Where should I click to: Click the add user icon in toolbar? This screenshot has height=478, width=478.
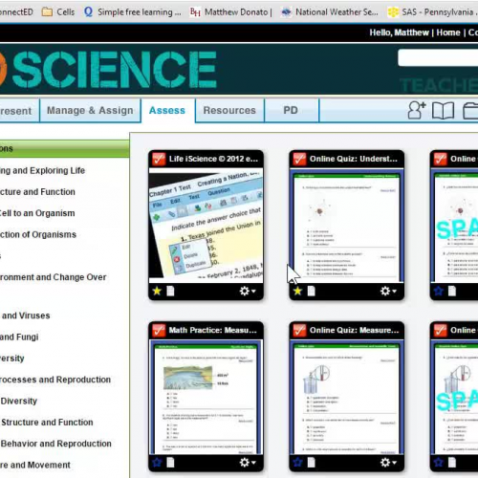[x=417, y=110]
